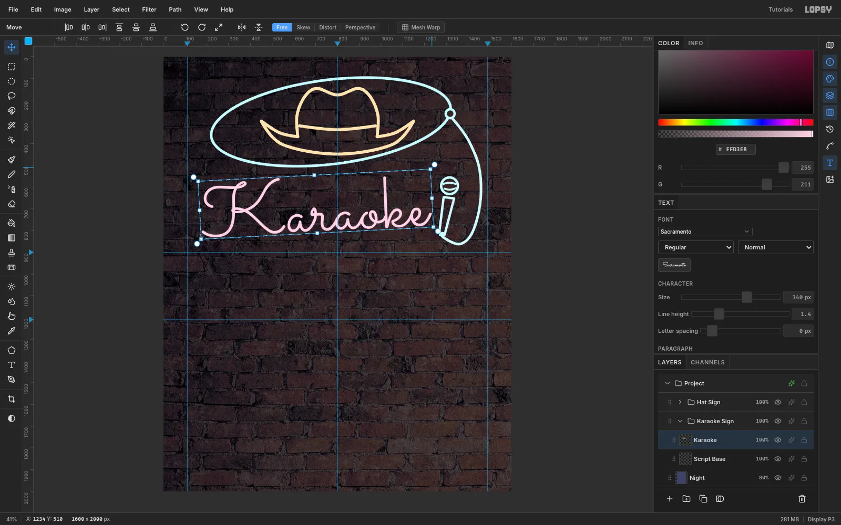Select the pencil tool

[x=12, y=174]
